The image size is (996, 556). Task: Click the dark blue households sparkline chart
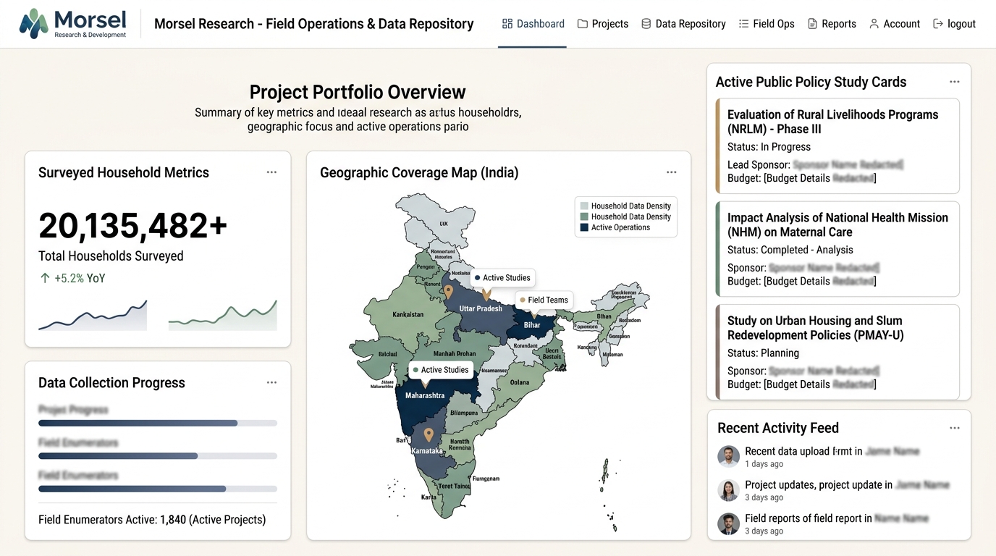pos(93,316)
